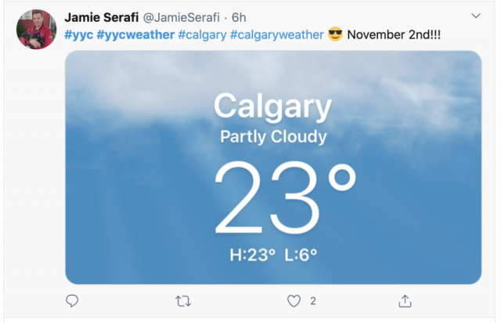Open the #yycweather hashtag

coord(135,34)
